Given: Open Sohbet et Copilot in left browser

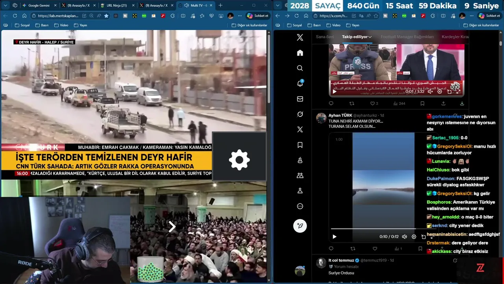Looking at the screenshot, I should (258, 16).
